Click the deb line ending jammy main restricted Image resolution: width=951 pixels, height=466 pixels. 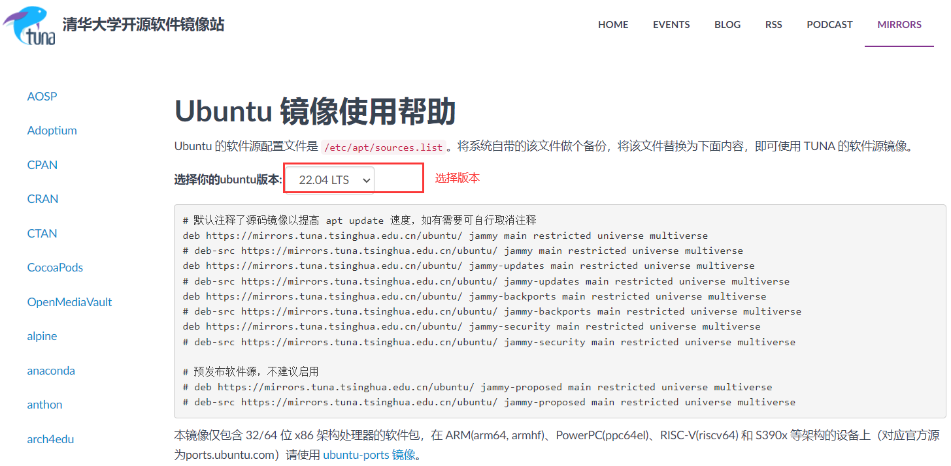pyautogui.click(x=445, y=236)
